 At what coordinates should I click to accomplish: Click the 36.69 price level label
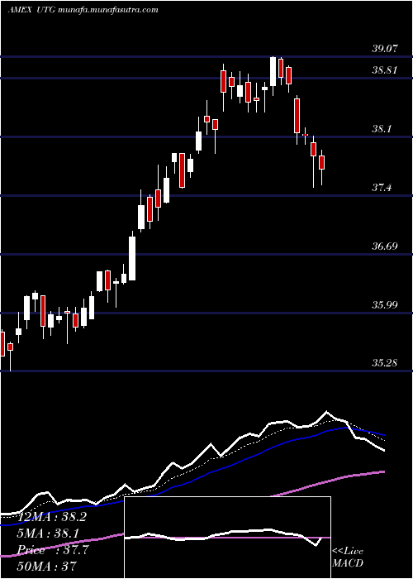(385, 246)
